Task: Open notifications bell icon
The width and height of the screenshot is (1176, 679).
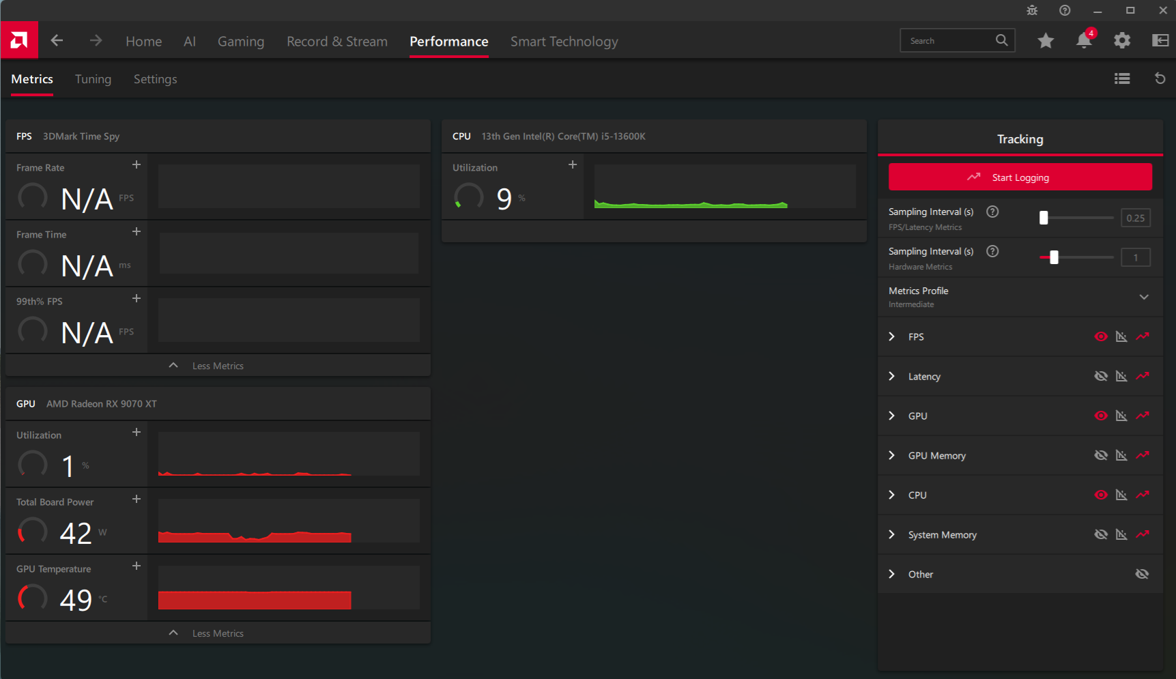Action: point(1084,40)
